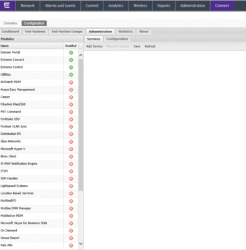
Task: Click scroll up arrow in Modules list
Action: 81,55
